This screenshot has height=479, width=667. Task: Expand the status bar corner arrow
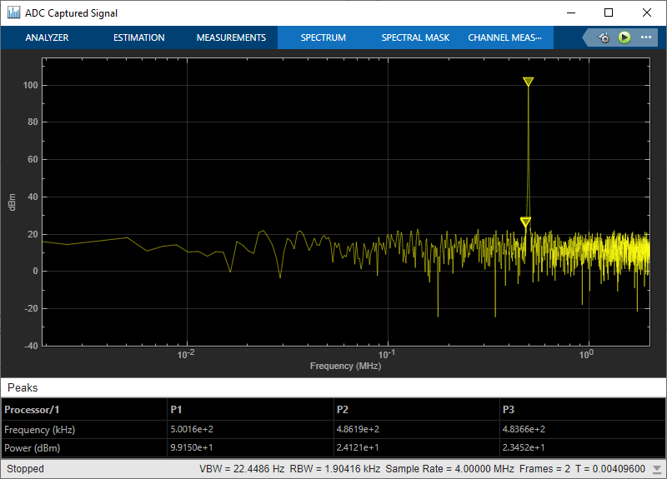tap(657, 469)
